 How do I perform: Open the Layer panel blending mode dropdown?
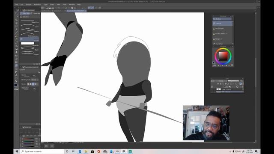(222, 81)
